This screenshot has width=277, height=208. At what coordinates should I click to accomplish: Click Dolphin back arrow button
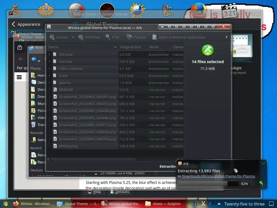point(34,59)
